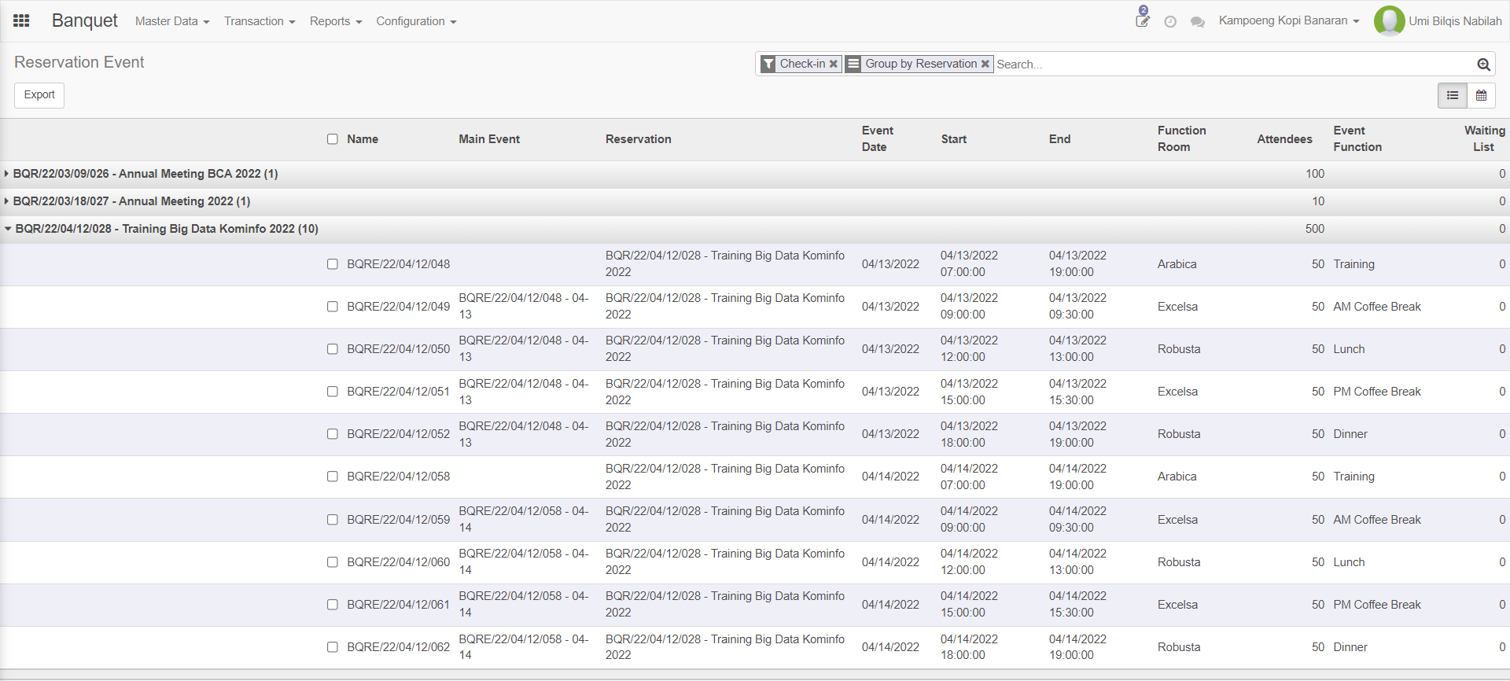
Task: Sort by the Reservation column header
Action: pos(639,139)
